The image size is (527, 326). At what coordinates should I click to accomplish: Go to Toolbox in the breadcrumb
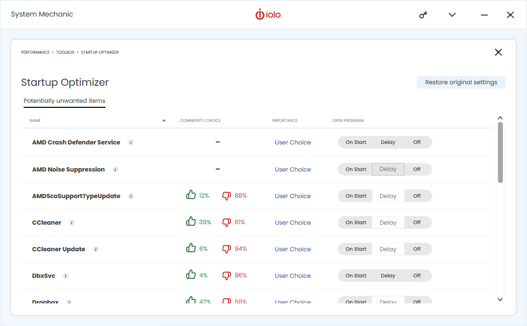65,52
